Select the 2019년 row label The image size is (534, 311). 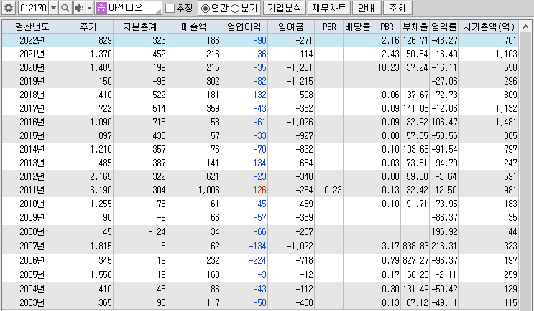(32, 81)
